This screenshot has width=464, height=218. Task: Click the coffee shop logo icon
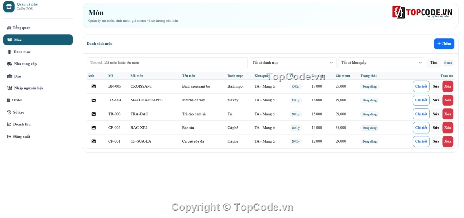[9, 6]
